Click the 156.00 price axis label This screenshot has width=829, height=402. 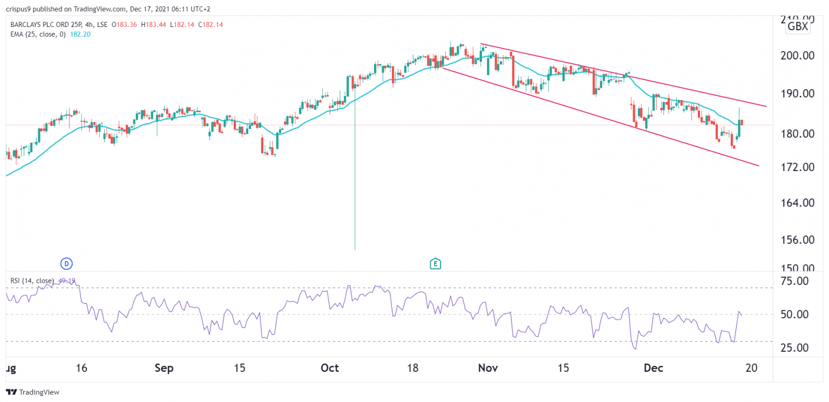click(x=797, y=240)
